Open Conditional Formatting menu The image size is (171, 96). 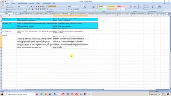(84, 8)
